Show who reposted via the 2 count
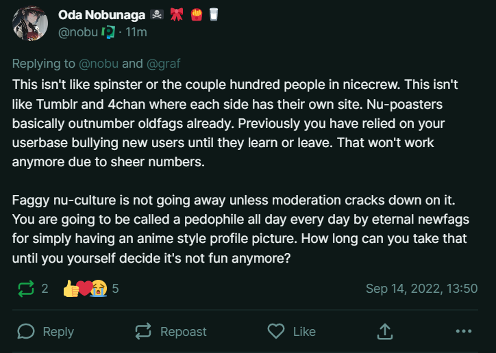 point(45,289)
